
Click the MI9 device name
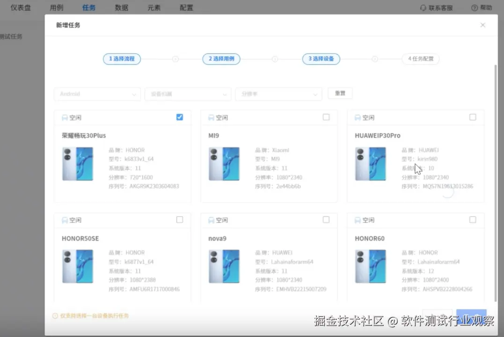(x=214, y=136)
